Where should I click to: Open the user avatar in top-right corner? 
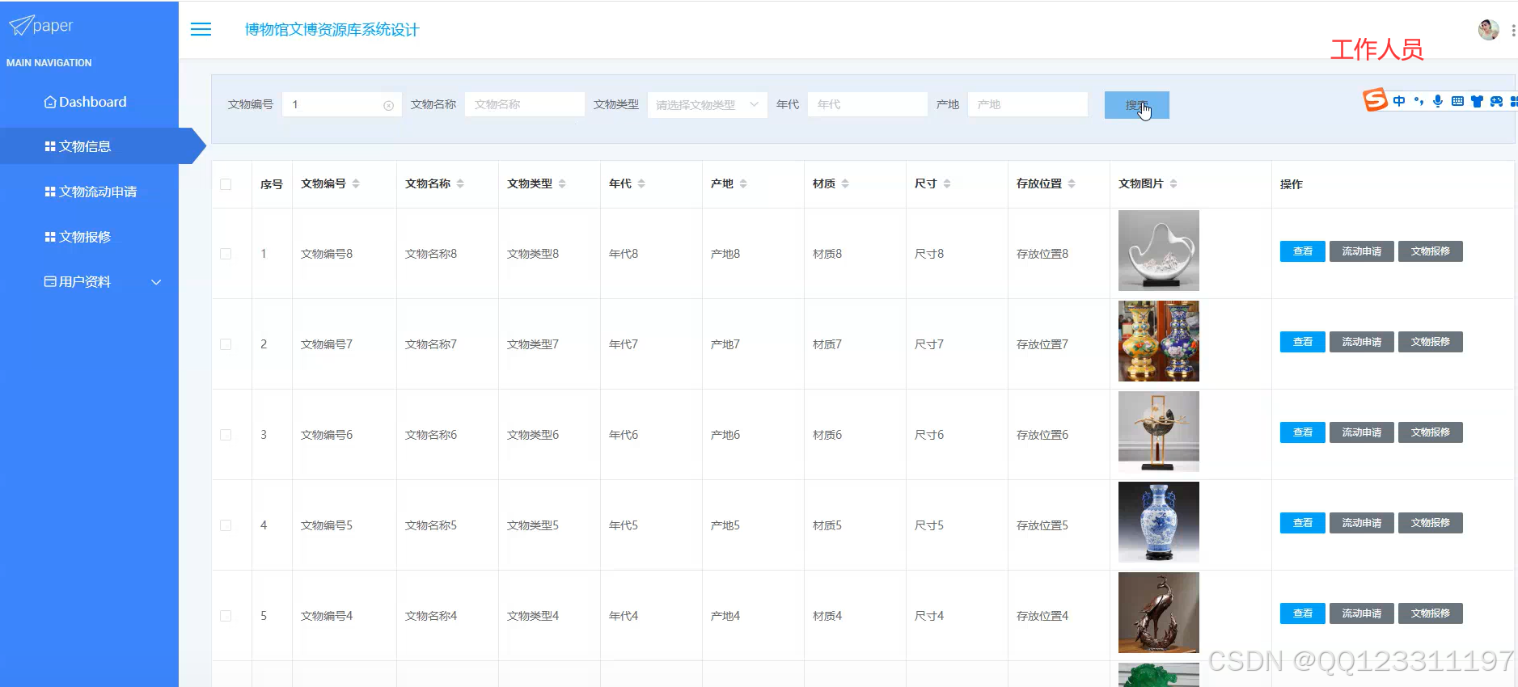(1488, 30)
